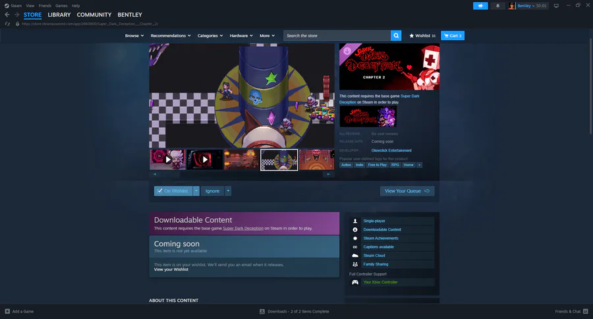Select the orange dungeon screenshot thumbnail
This screenshot has width=593, height=319.
242,159
